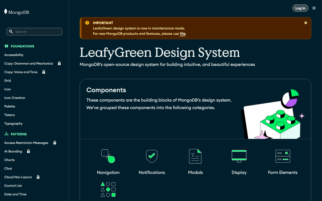Click the FOUNDATIONS section heading
The image size is (322, 201).
(23, 46)
